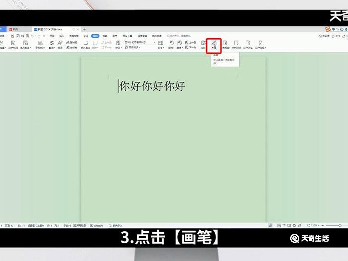The image size is (348, 261).
Task: Switch to page layout view in status bar
Action: pos(279,226)
